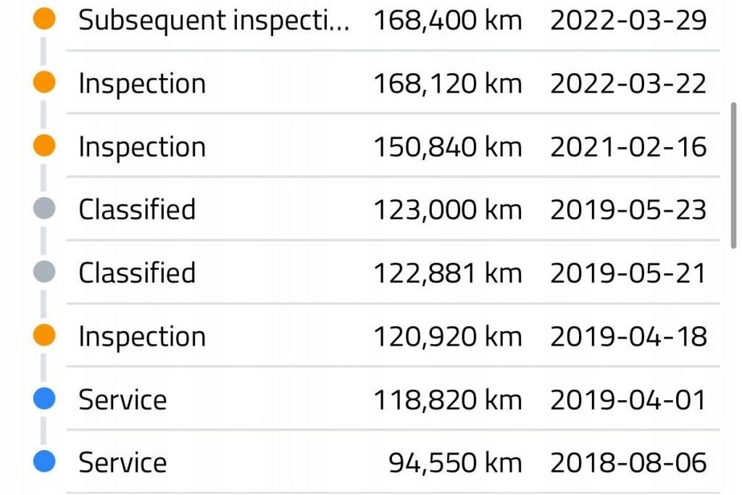Click orange dot beside Subsequent inspection entry
This screenshot has height=495, width=742.
tap(44, 19)
